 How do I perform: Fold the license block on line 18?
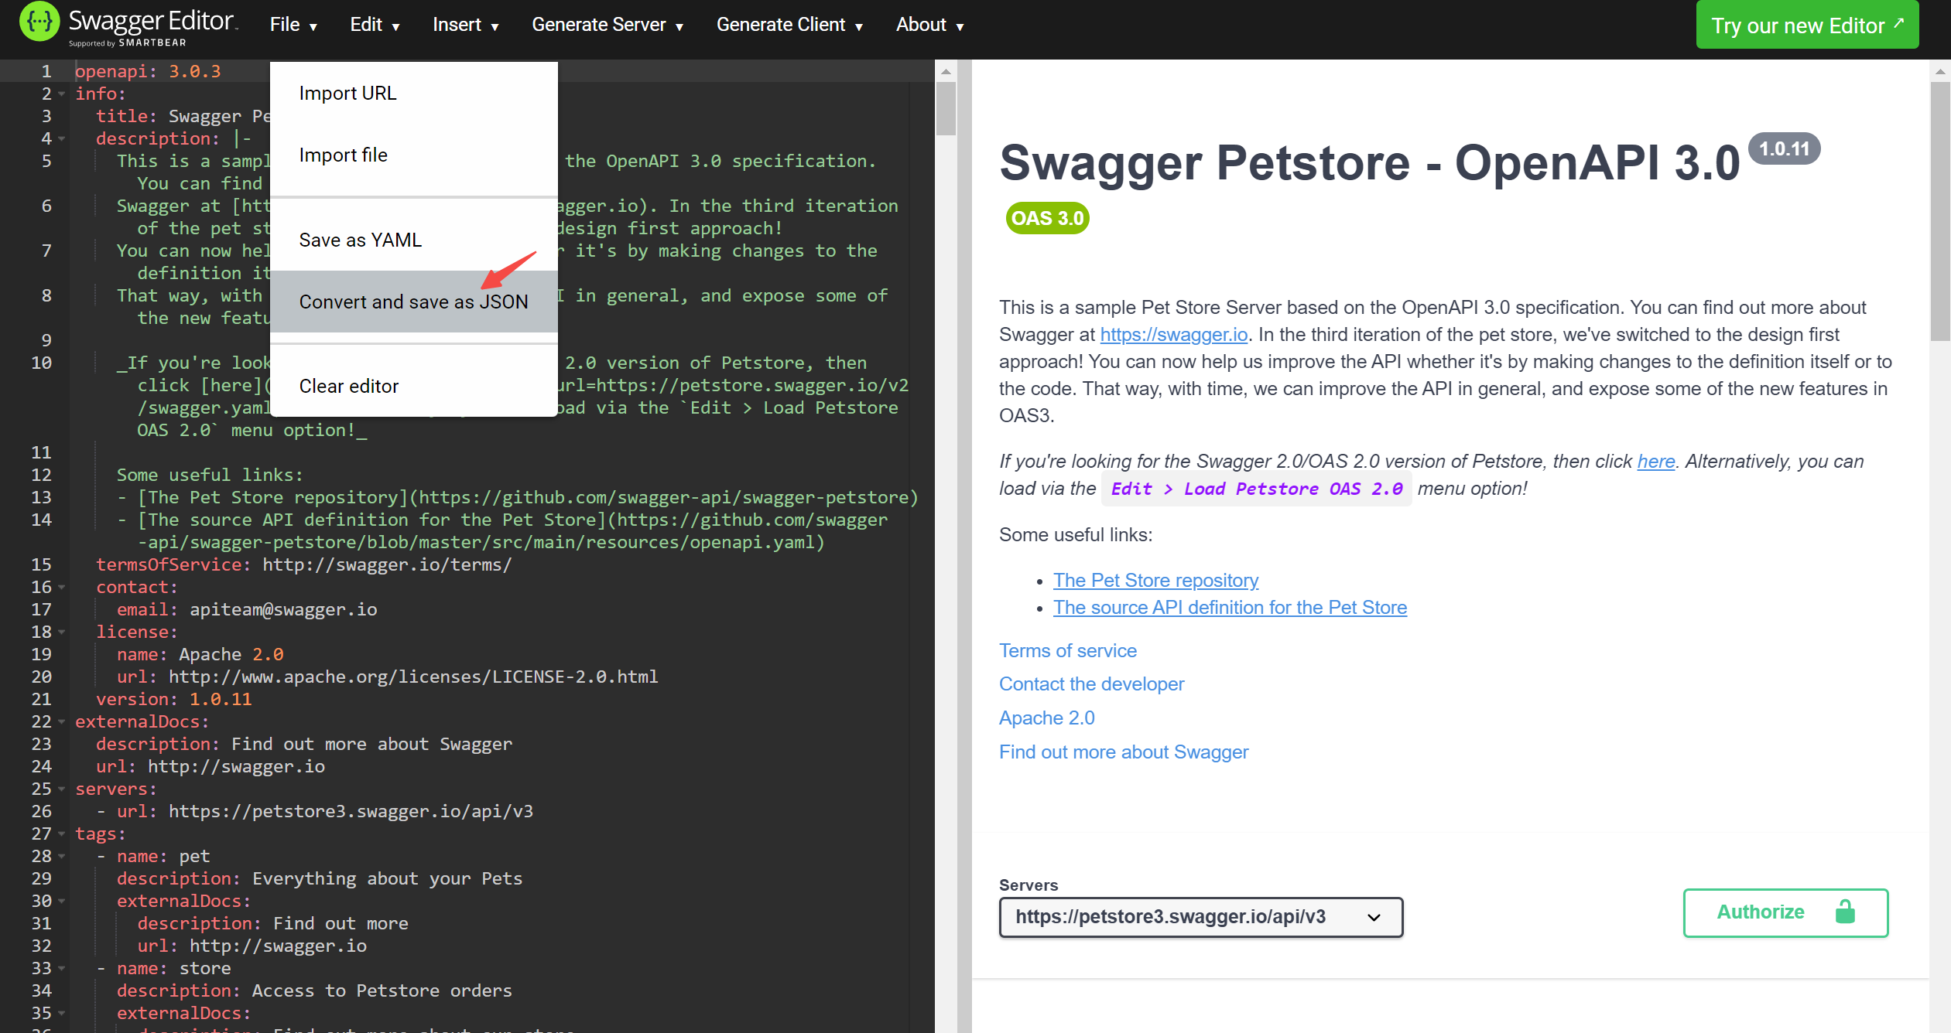click(62, 632)
